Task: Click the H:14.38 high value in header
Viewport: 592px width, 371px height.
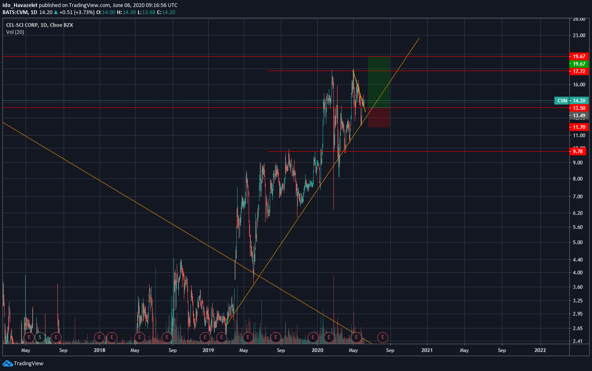Action: coord(126,12)
